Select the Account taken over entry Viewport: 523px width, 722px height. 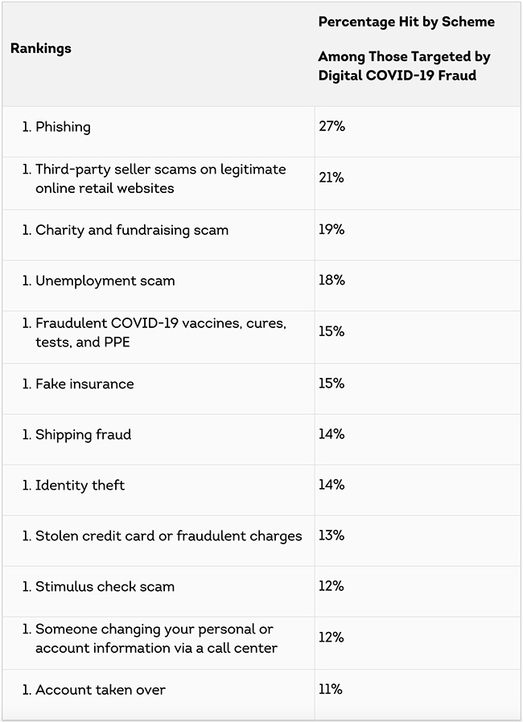(x=100, y=690)
